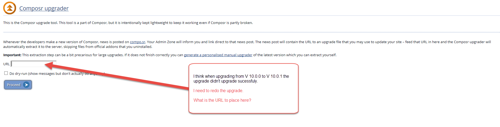500x127 pixels.
Task: Click the arrow icon inside Proceed
Action: tap(26, 85)
